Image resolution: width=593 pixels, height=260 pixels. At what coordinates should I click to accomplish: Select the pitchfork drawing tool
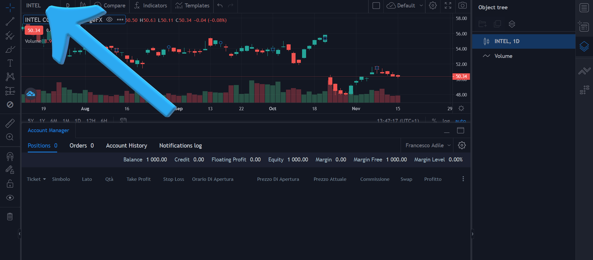pos(10,35)
